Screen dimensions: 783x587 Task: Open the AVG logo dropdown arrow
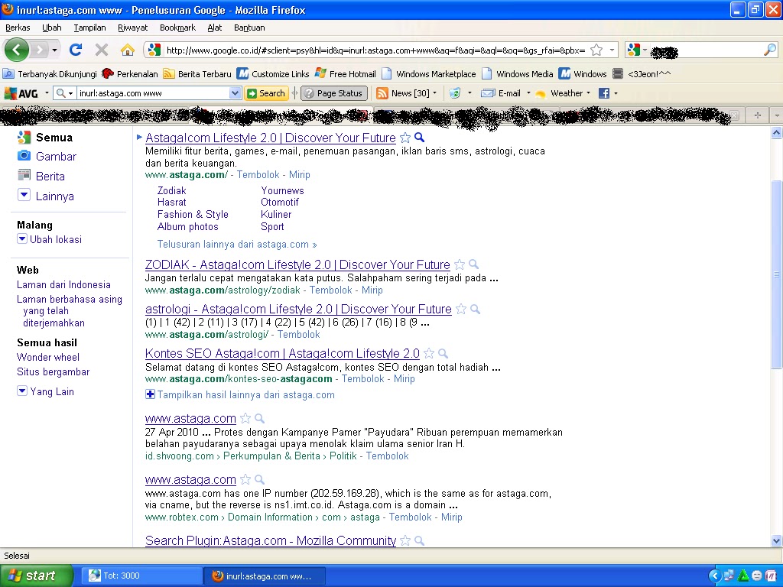(47, 93)
